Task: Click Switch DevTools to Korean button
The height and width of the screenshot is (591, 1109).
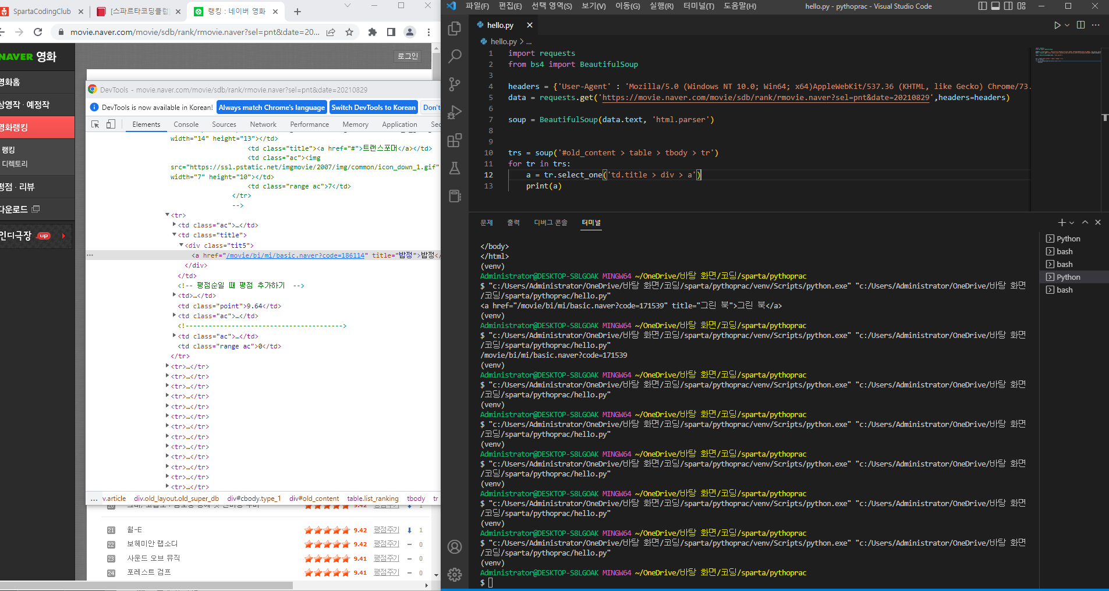Action: click(374, 108)
